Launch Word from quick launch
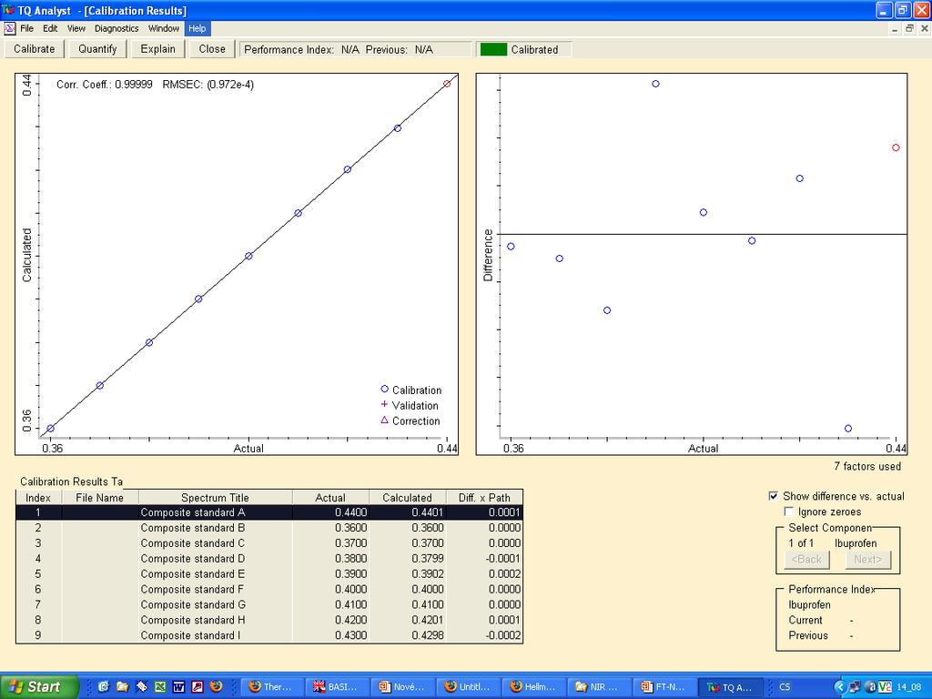 point(178,686)
